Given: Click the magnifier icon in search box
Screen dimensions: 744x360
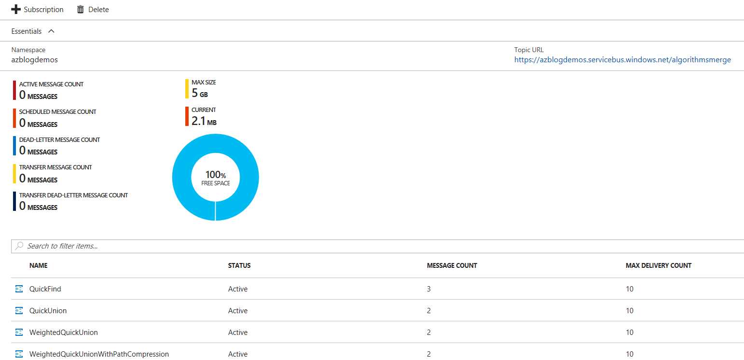Looking at the screenshot, I should pyautogui.click(x=19, y=246).
